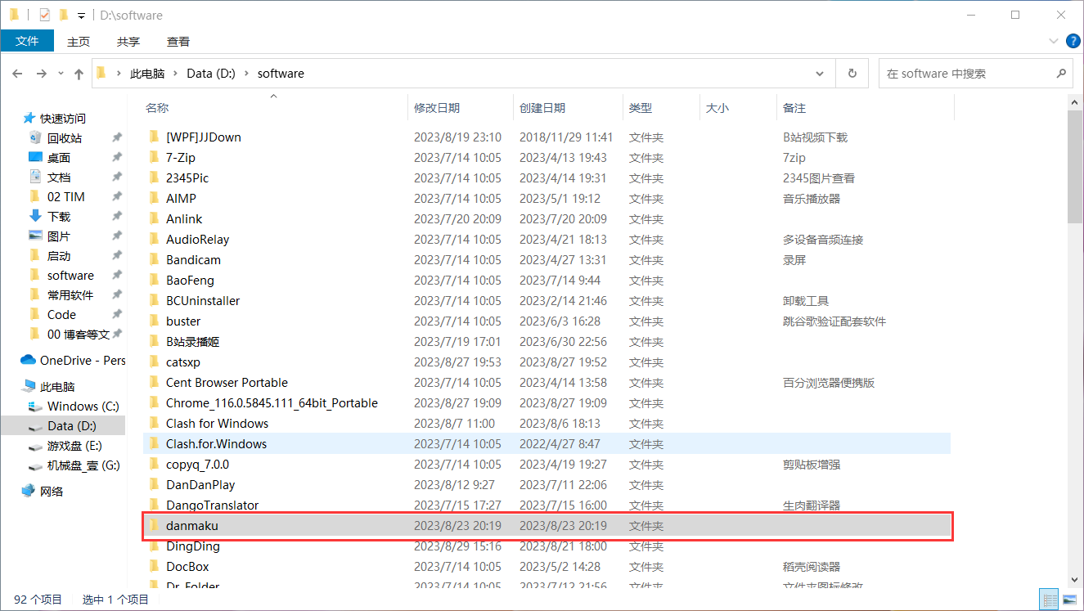Go back with the back arrow
The image size is (1084, 611).
[17, 74]
